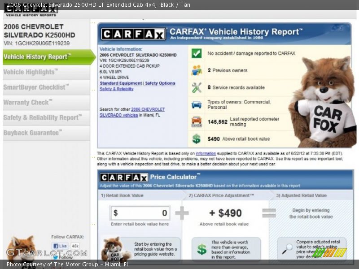The image size is (359, 269).
Task: Open the SmartBuyer Checklist tab
Action: point(36,87)
